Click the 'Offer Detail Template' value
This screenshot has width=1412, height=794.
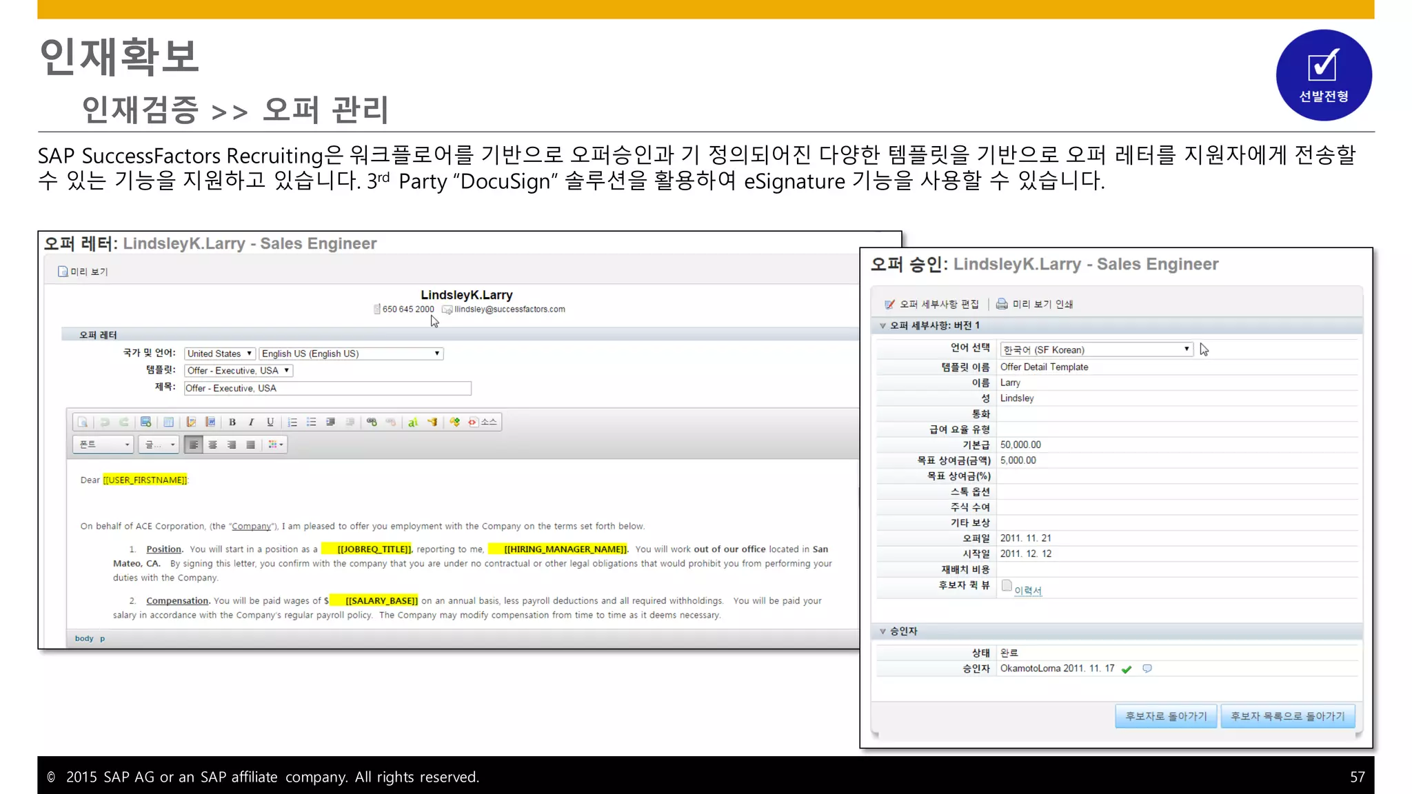tap(1044, 367)
